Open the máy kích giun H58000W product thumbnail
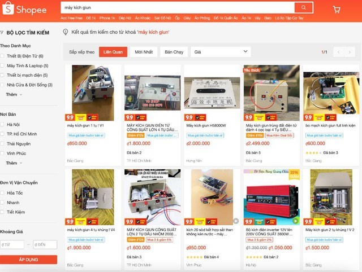 pyautogui.click(x=212, y=93)
